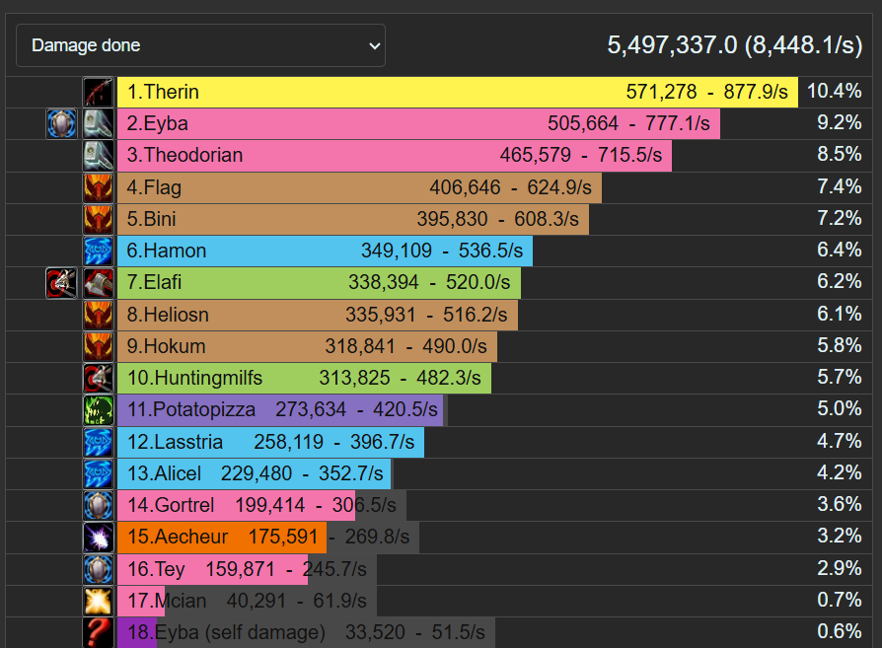This screenshot has height=648, width=882.
Task: Click Potatopizza's class icon
Action: (99, 410)
